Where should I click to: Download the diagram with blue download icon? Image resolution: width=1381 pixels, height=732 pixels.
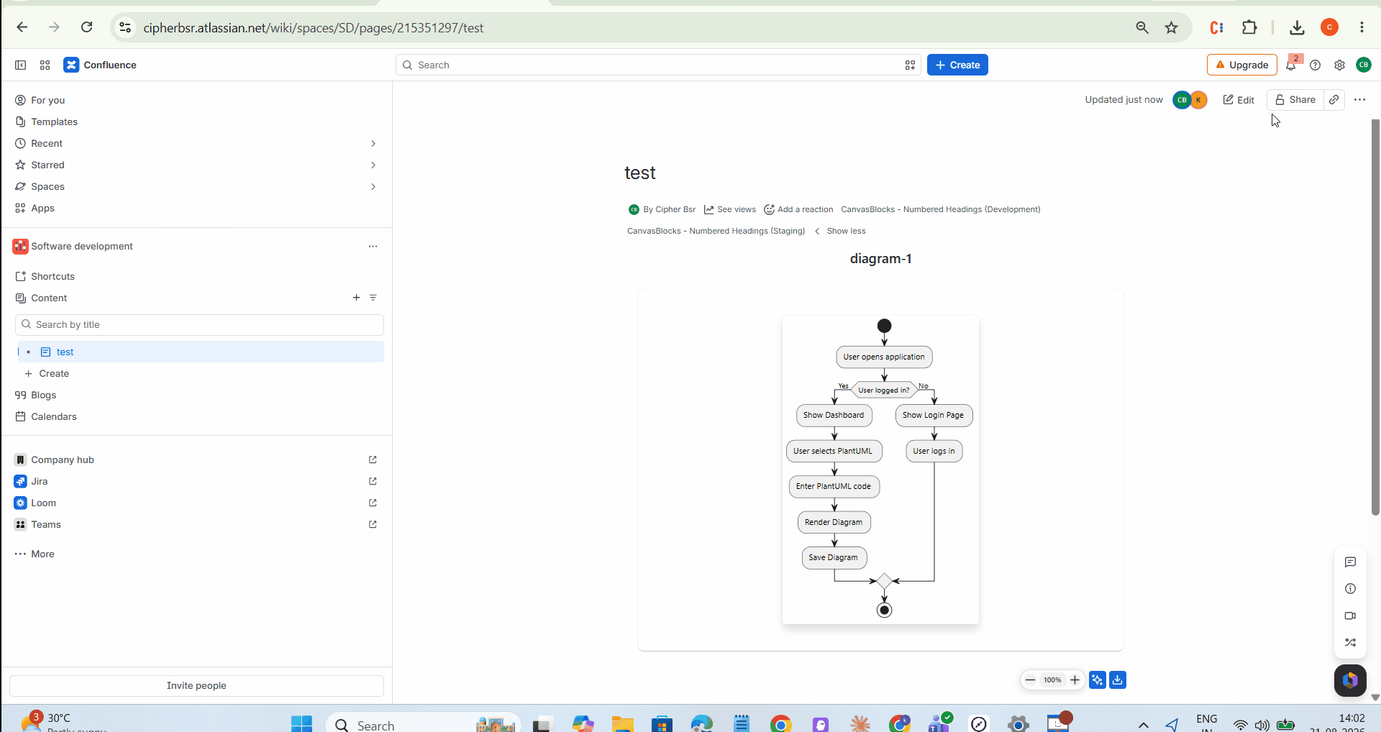tap(1118, 680)
